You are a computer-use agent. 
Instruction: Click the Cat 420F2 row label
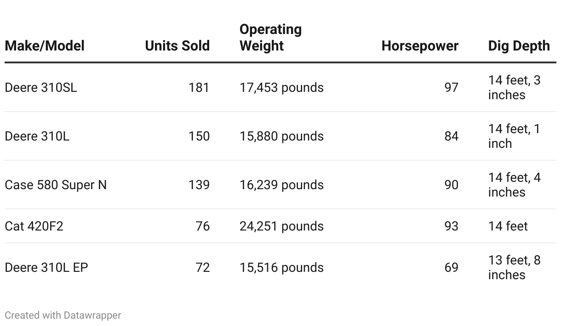pos(34,226)
